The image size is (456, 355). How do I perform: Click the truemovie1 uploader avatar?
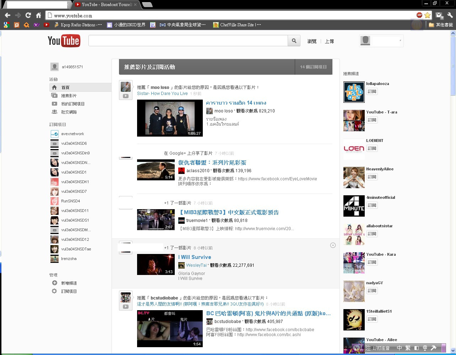pos(181,221)
